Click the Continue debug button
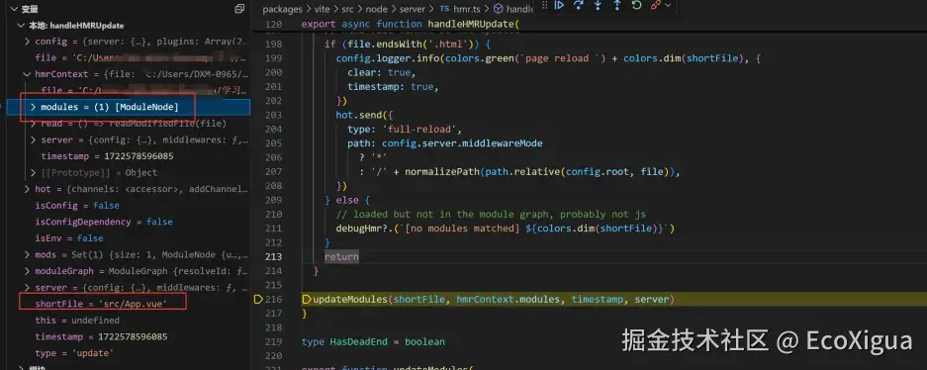Screen dimensions: 927x370 click(559, 5)
